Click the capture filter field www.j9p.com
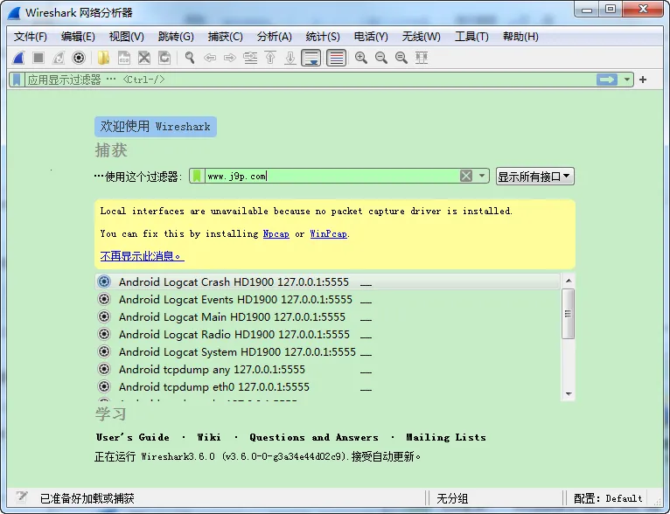The width and height of the screenshot is (670, 514). pos(332,176)
